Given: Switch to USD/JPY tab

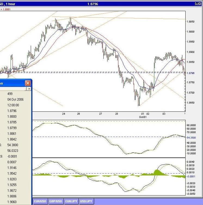Looking at the screenshot, I should pyautogui.click(x=86, y=201).
